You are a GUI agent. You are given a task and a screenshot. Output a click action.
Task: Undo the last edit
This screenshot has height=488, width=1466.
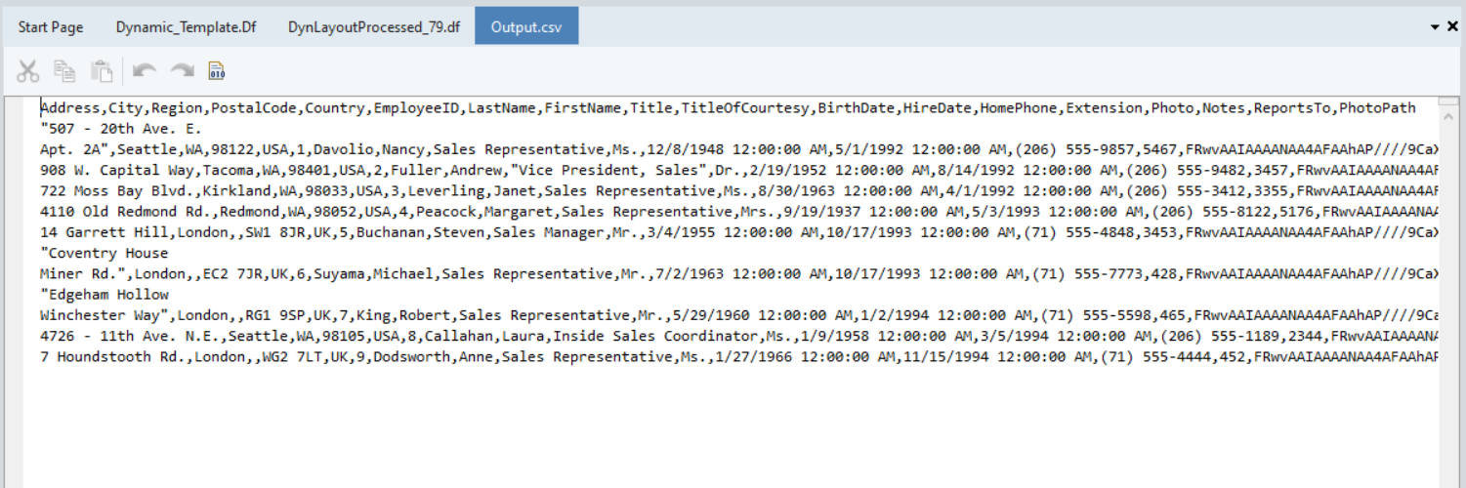tap(145, 70)
